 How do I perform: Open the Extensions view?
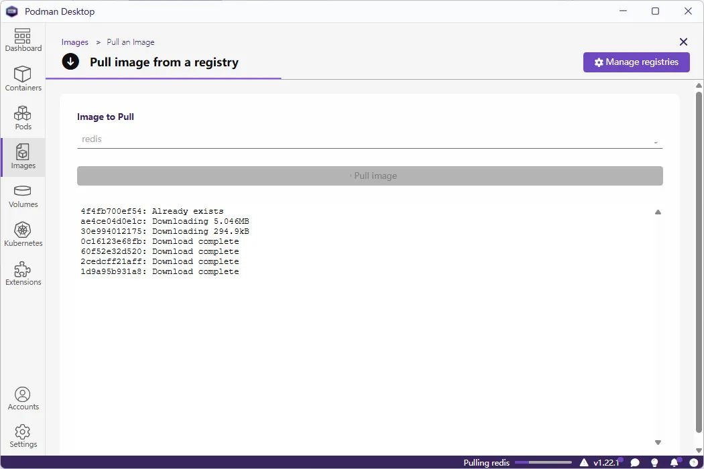(23, 273)
